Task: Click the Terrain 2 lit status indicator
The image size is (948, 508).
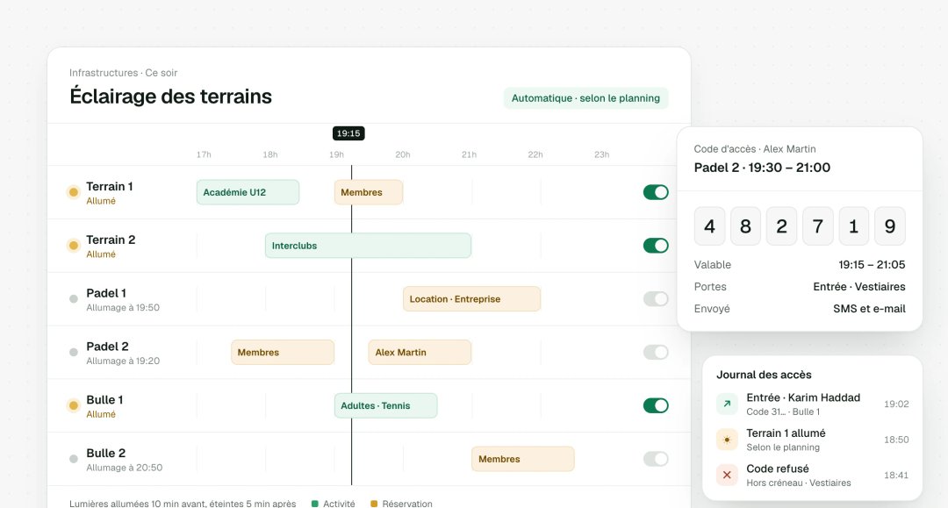Action: click(x=73, y=246)
